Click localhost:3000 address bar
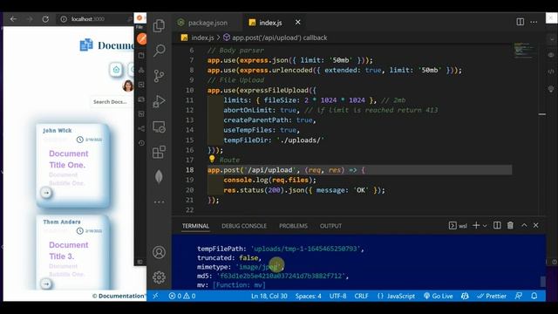The image size is (558, 314). 87,19
